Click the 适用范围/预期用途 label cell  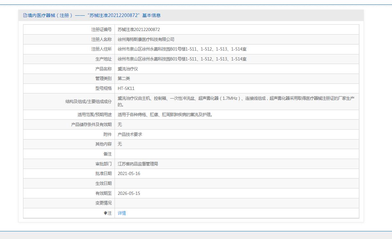tap(69, 115)
